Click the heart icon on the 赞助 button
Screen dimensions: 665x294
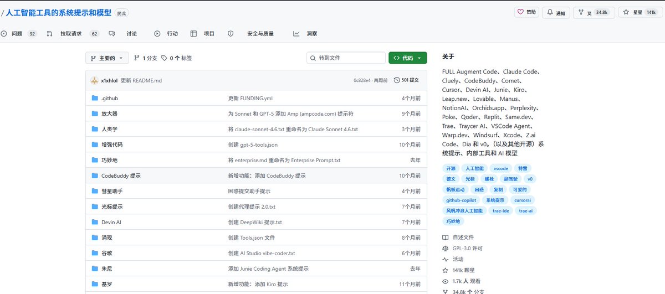coord(520,12)
